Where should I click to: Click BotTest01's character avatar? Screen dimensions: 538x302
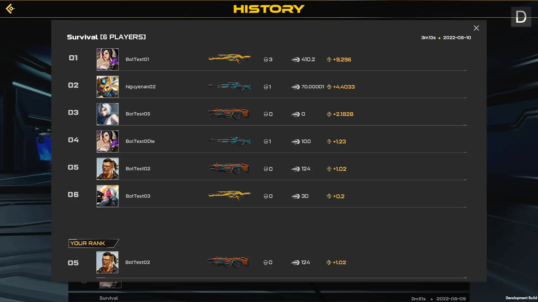point(108,59)
